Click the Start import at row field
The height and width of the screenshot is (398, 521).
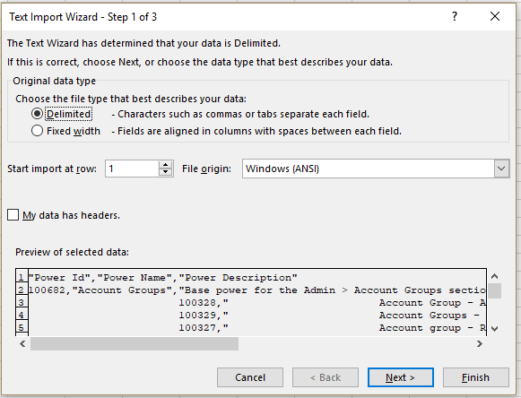[132, 169]
